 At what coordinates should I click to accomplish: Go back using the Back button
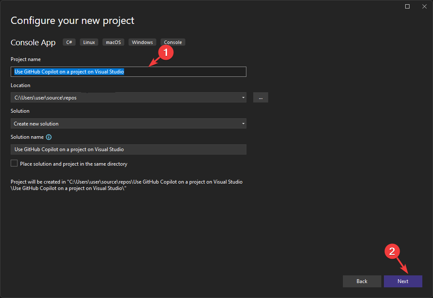[x=362, y=281]
